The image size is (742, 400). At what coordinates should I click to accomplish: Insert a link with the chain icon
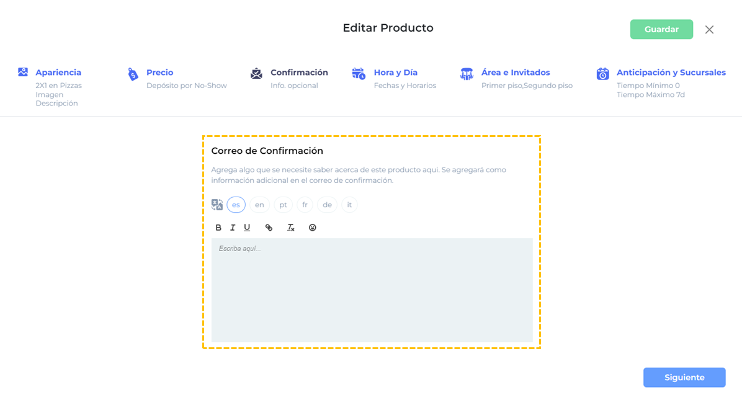point(269,228)
